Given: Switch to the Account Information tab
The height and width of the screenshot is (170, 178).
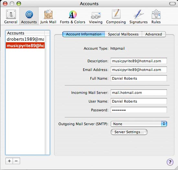Looking at the screenshot, I should click(x=83, y=34).
